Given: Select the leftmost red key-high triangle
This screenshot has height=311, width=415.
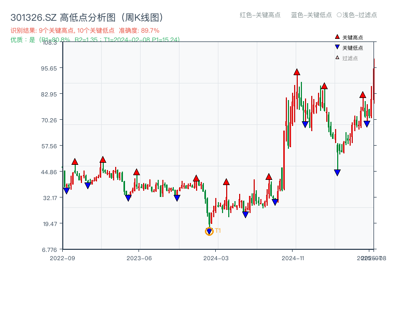Looking at the screenshot, I should 75,162.
